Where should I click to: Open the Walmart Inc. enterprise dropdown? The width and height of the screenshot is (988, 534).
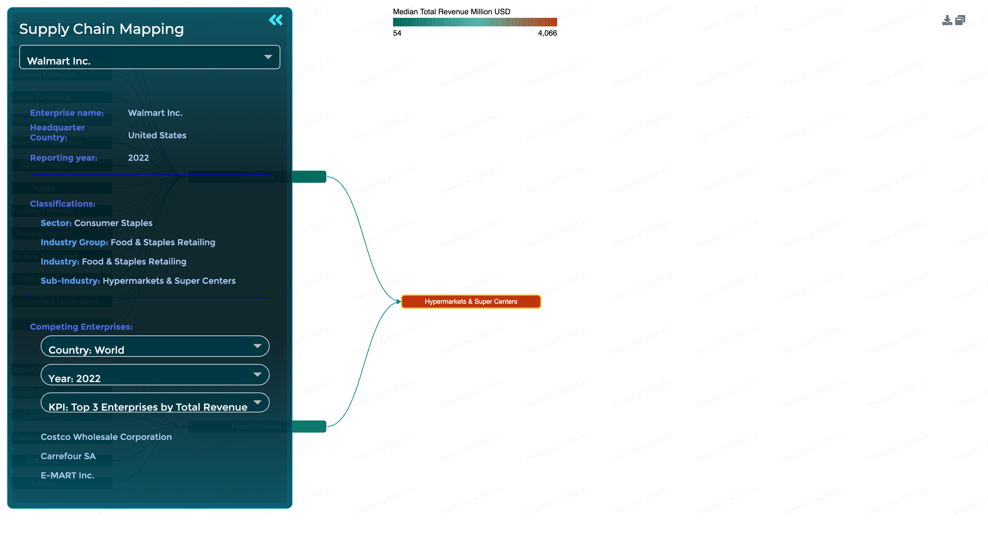149,57
